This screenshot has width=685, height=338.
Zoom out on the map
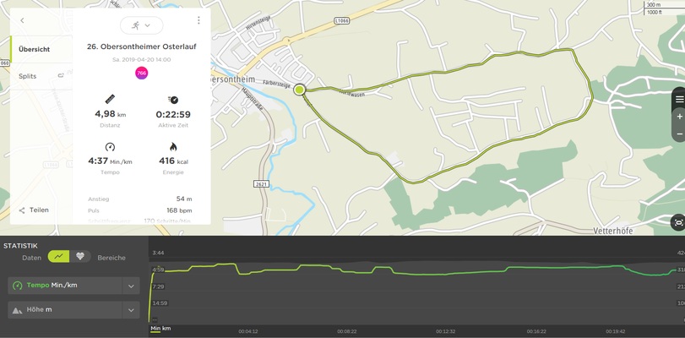pyautogui.click(x=679, y=134)
